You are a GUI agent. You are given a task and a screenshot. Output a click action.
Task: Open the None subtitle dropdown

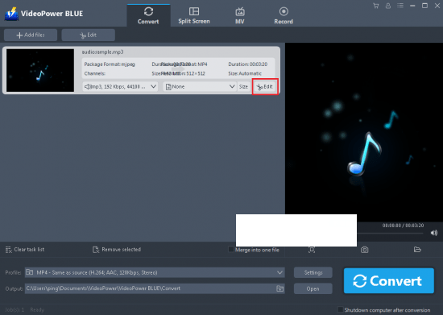point(200,86)
